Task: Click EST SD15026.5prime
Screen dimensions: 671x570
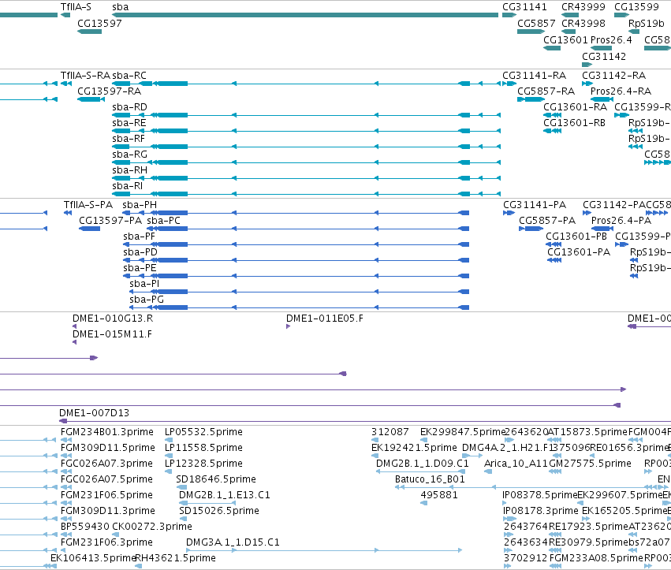Action: [x=219, y=511]
